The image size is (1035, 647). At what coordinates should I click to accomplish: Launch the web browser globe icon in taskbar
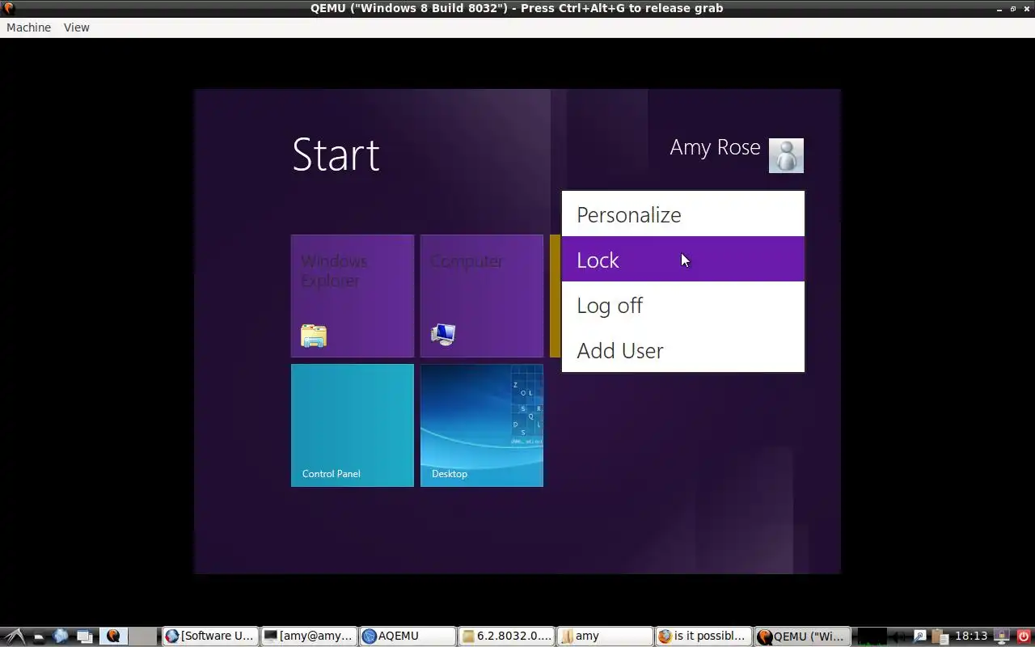pyautogui.click(x=60, y=636)
